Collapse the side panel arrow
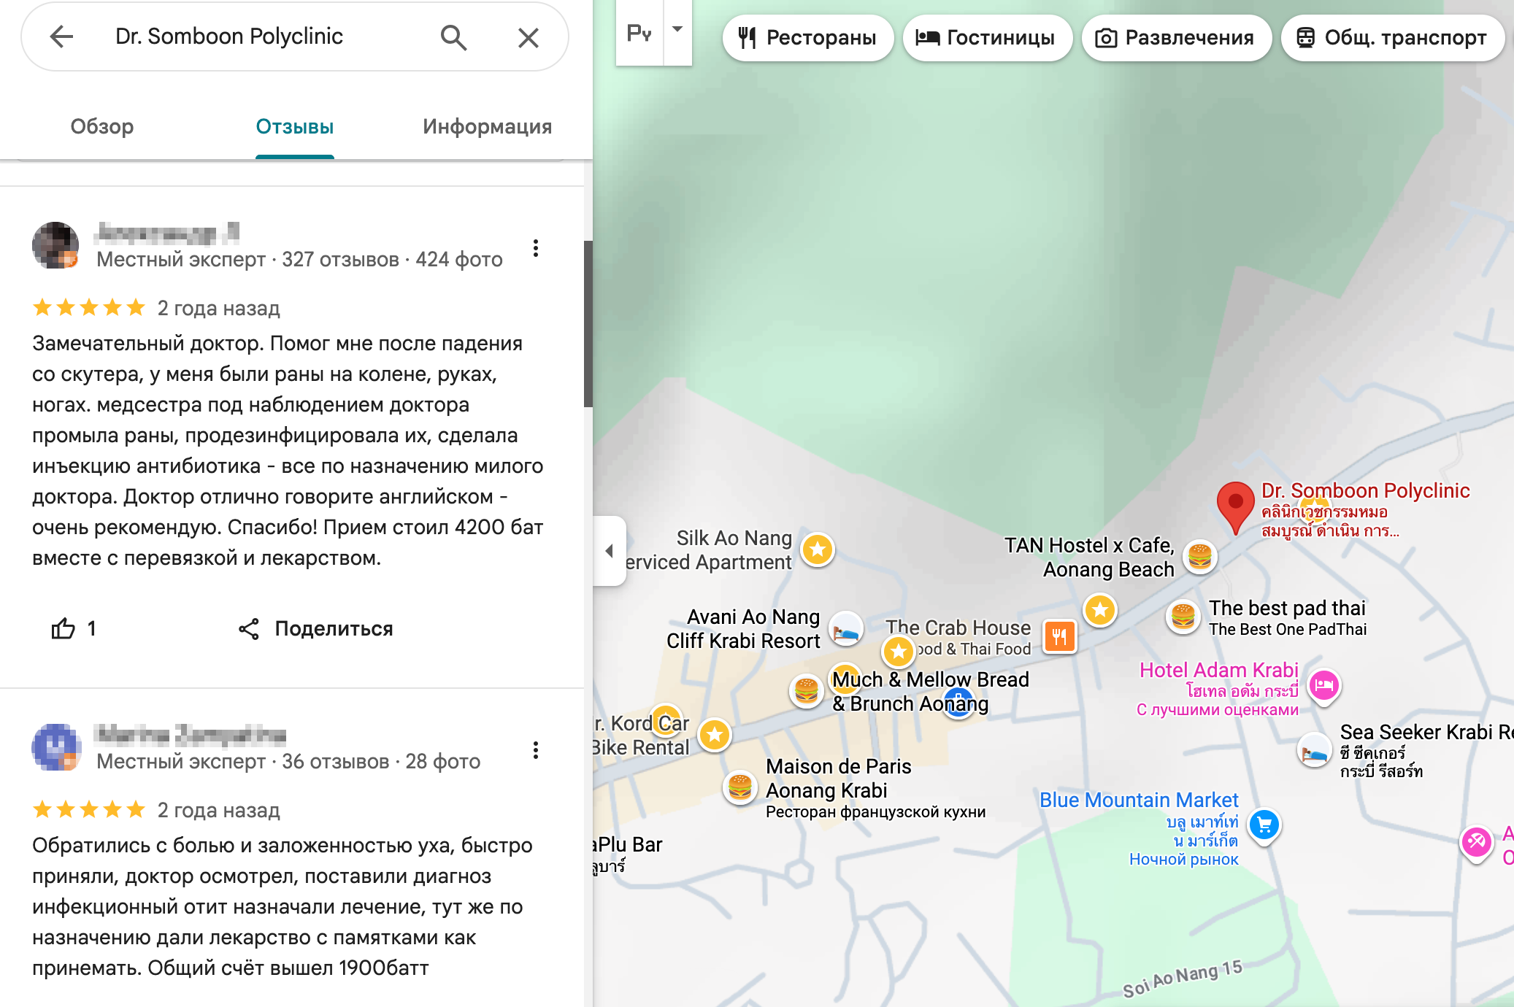The height and width of the screenshot is (1007, 1514). pyautogui.click(x=610, y=551)
